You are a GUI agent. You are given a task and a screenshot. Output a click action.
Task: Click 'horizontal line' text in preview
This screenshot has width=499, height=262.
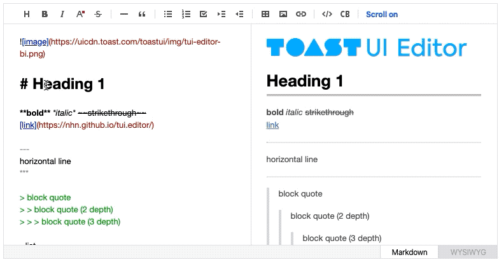click(x=292, y=159)
